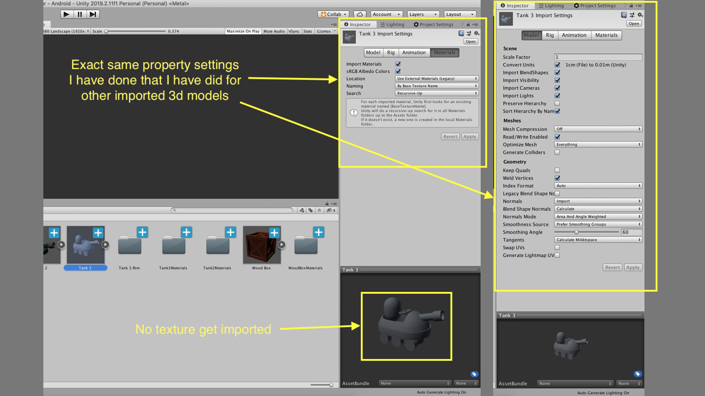Enable the Preserve Hierarchy checkbox
705x396 pixels.
click(x=557, y=103)
